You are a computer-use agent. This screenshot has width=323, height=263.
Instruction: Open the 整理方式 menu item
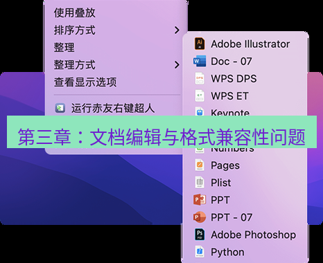coord(74,65)
